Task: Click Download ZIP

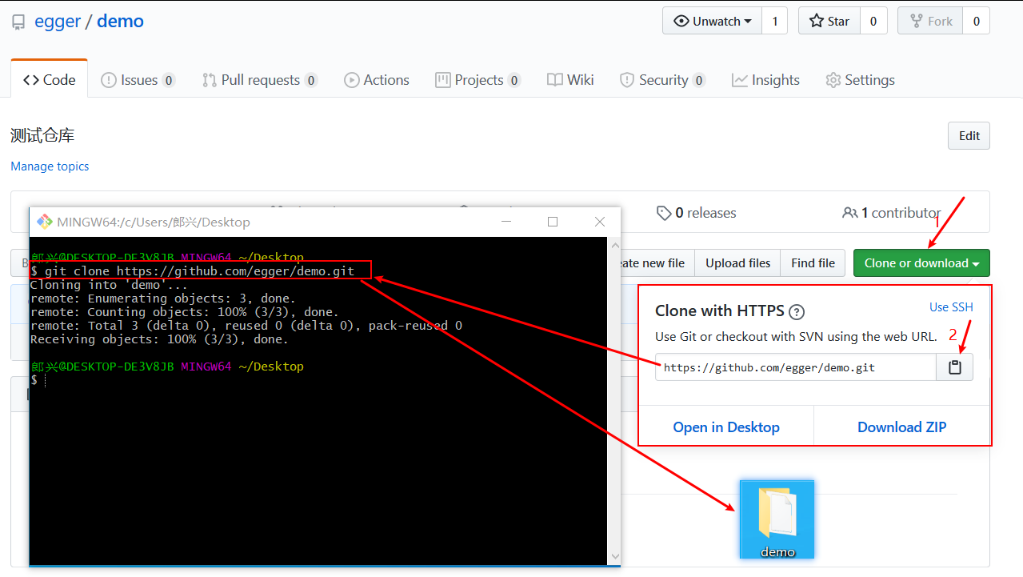Action: (x=902, y=427)
